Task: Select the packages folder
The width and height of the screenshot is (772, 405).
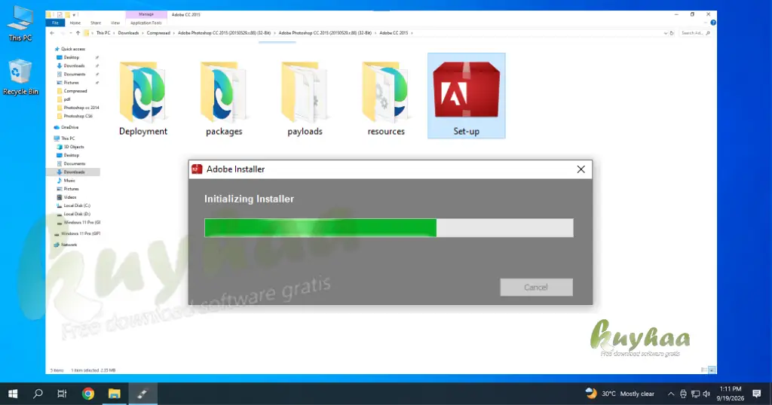Action: pos(224,99)
